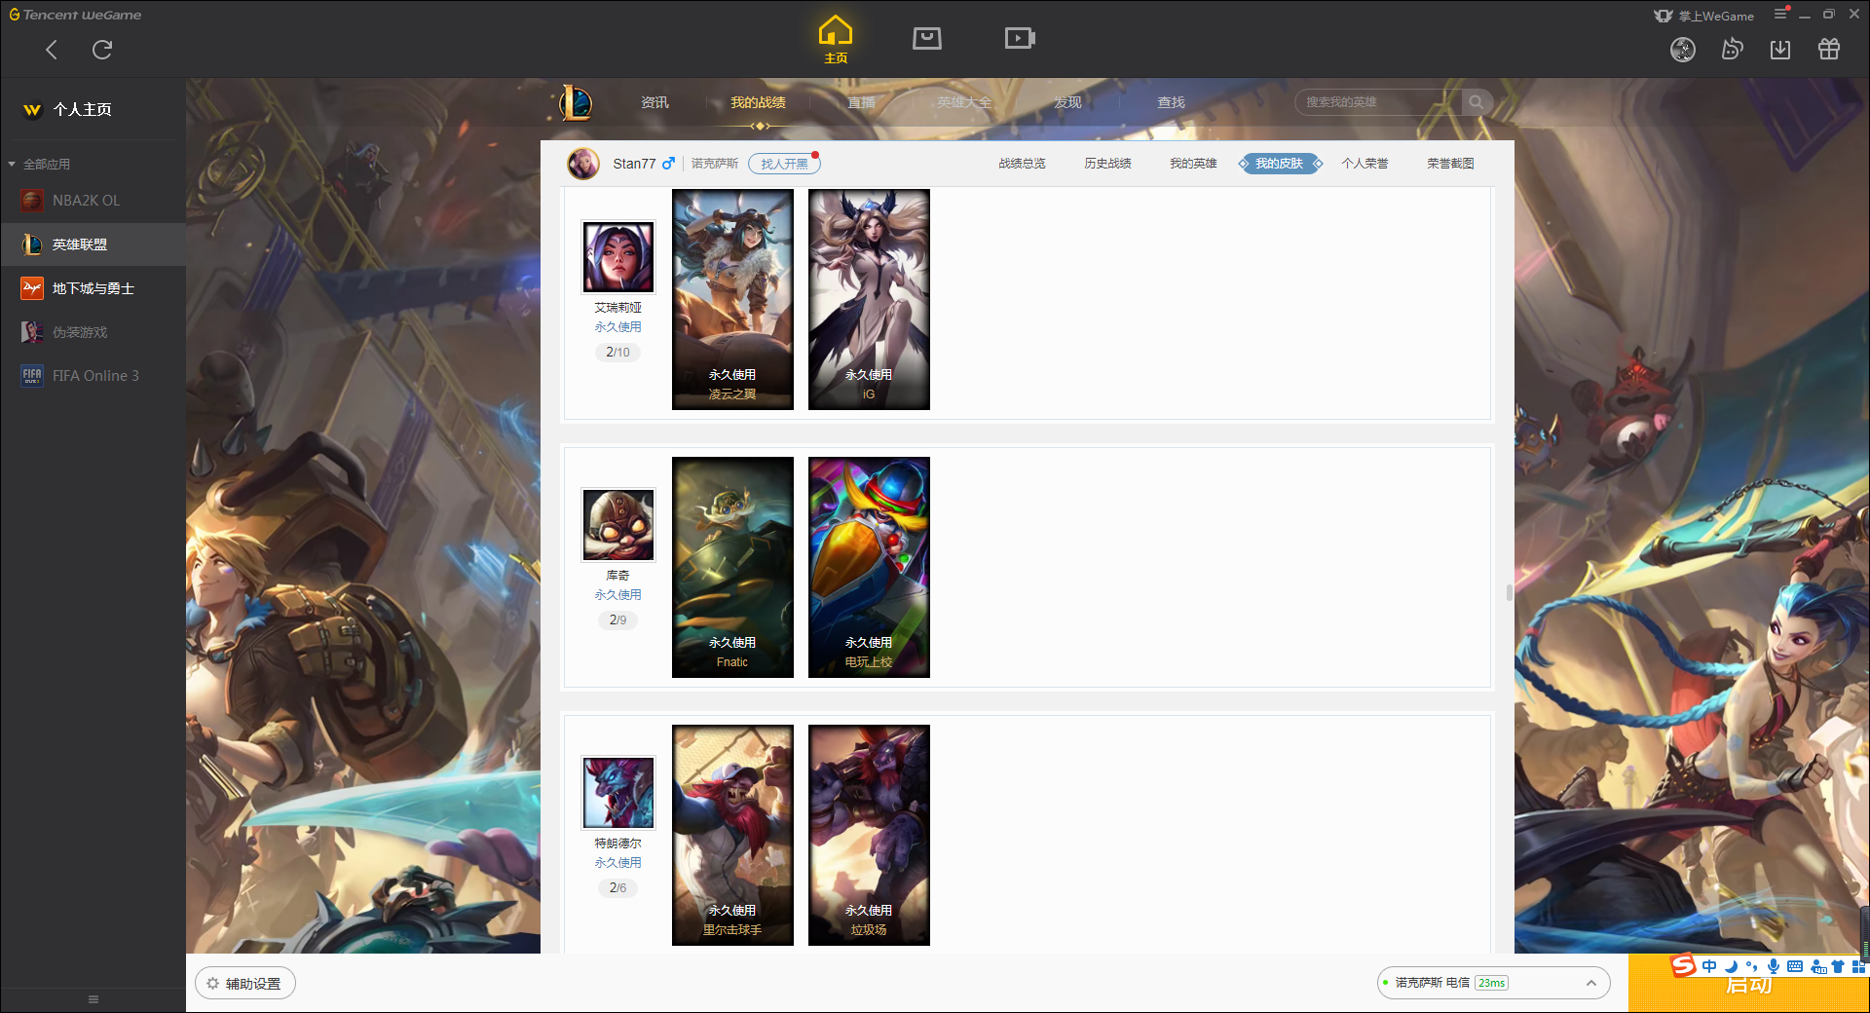Select 伪装游戏 in the sidebar
Screen dimensions: 1870x1013
93,332
